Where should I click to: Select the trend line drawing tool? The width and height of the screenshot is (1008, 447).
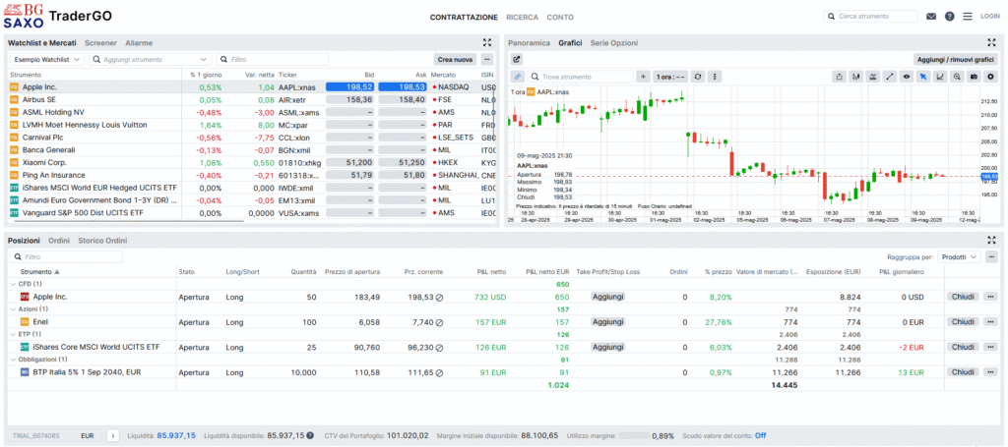coord(890,77)
